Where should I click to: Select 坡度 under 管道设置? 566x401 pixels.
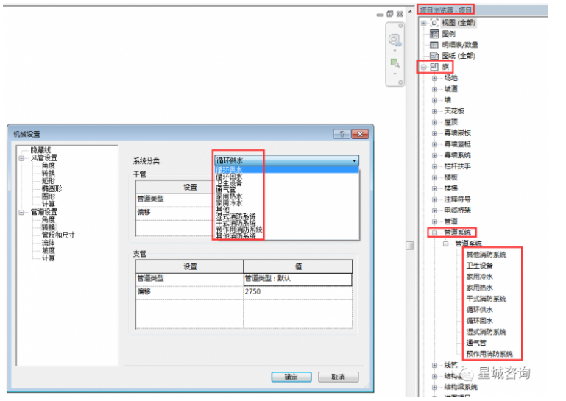point(49,250)
